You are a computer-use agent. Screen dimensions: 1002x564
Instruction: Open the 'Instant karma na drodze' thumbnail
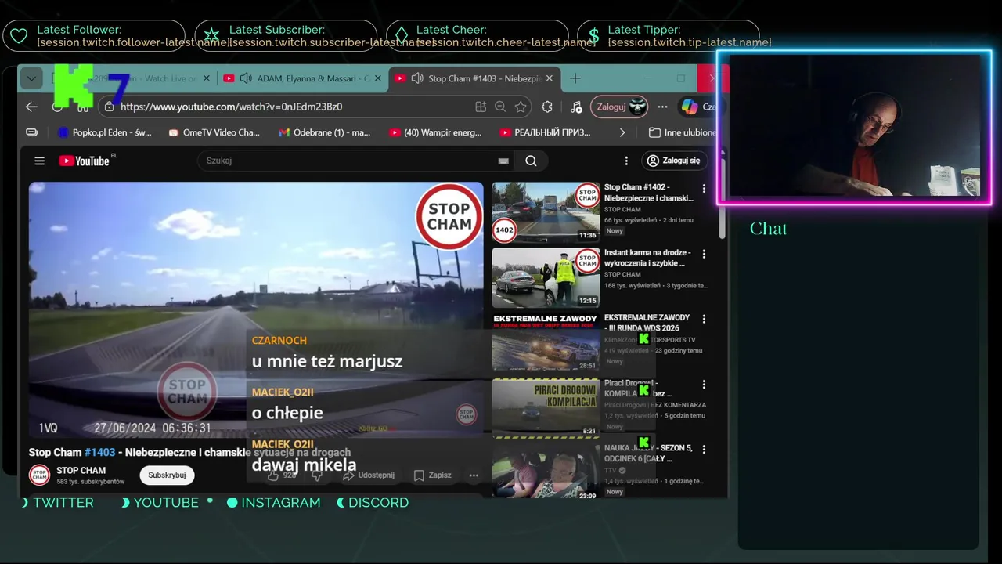(x=546, y=277)
